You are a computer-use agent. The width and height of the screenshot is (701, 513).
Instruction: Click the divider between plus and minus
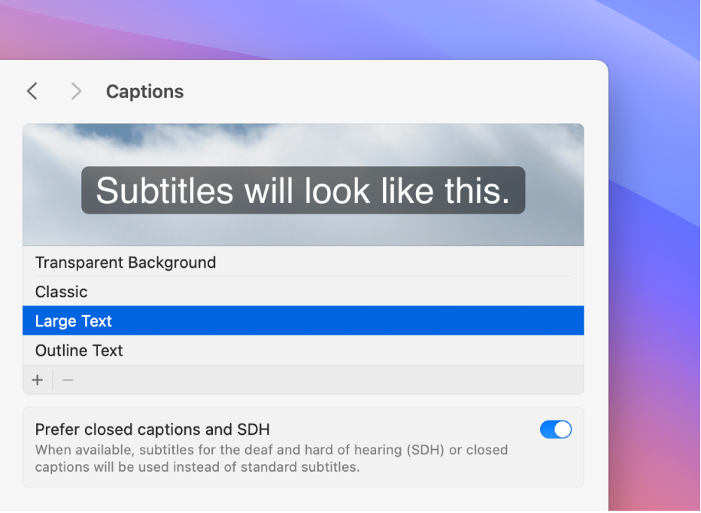(x=53, y=381)
